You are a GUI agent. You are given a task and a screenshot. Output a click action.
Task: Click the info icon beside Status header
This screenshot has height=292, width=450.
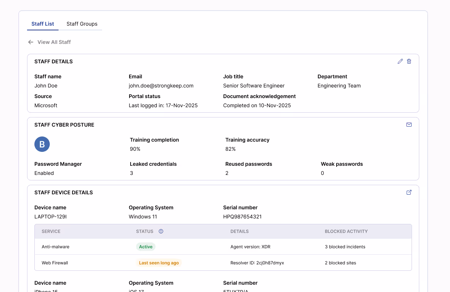pyautogui.click(x=161, y=231)
